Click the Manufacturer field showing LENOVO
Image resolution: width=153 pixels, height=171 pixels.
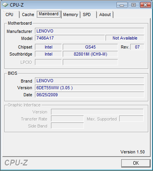click(x=89, y=31)
